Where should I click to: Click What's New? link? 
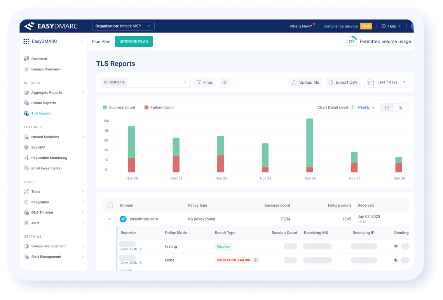[301, 26]
